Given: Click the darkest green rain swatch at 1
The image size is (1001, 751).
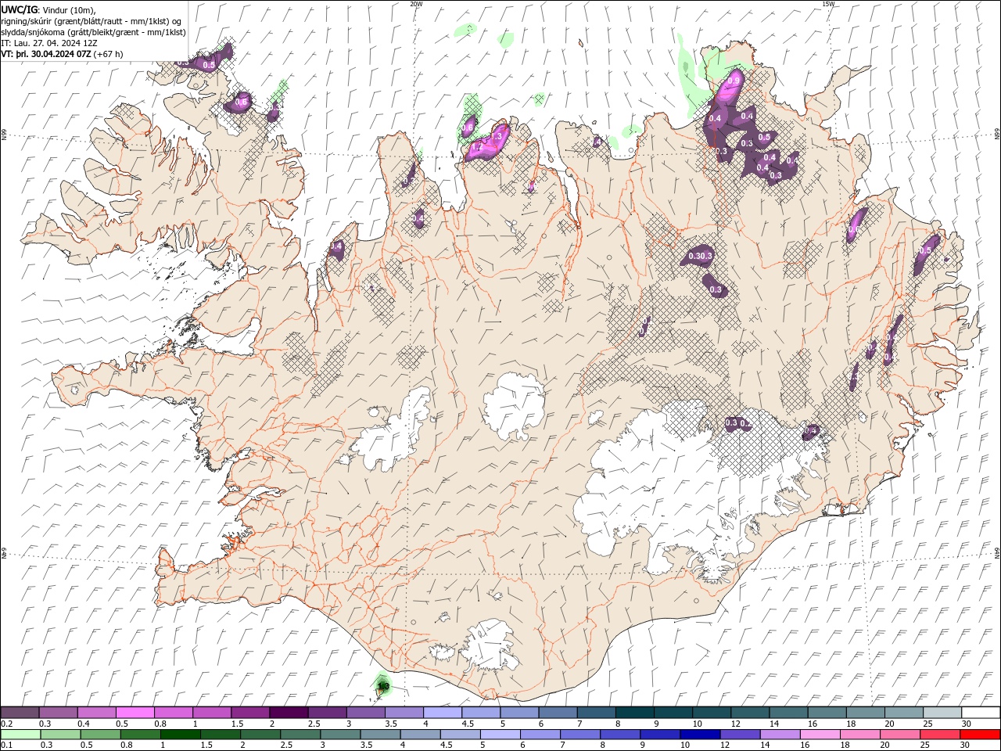Looking at the screenshot, I should tap(181, 735).
